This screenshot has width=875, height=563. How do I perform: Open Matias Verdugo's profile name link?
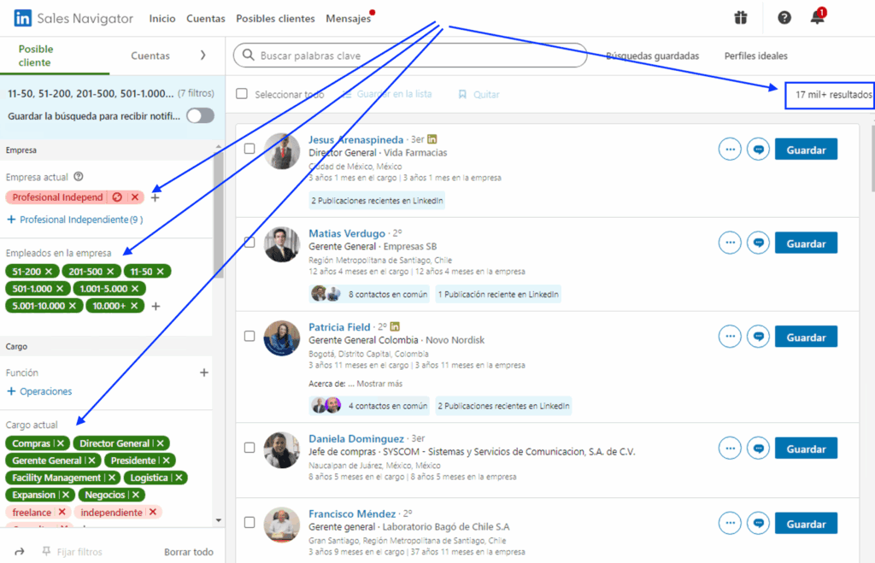(347, 233)
